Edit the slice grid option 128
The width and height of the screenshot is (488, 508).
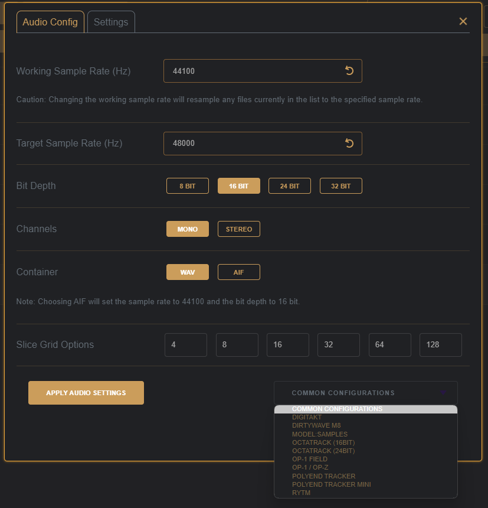(440, 345)
